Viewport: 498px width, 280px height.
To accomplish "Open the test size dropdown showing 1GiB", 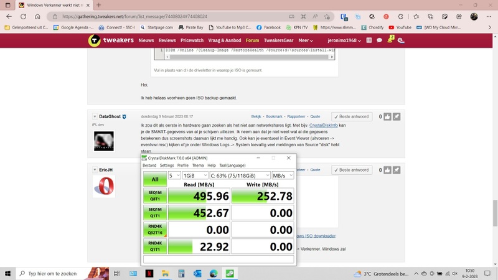I will coord(195,175).
